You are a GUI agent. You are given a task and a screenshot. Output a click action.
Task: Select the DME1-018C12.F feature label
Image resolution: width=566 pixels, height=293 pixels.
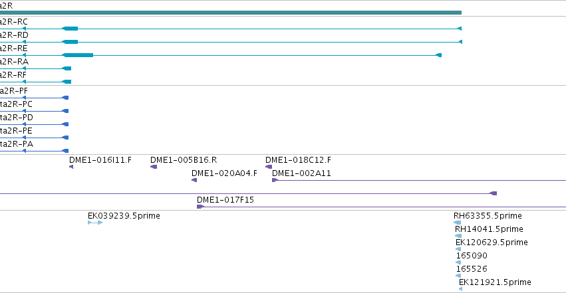(x=298, y=160)
